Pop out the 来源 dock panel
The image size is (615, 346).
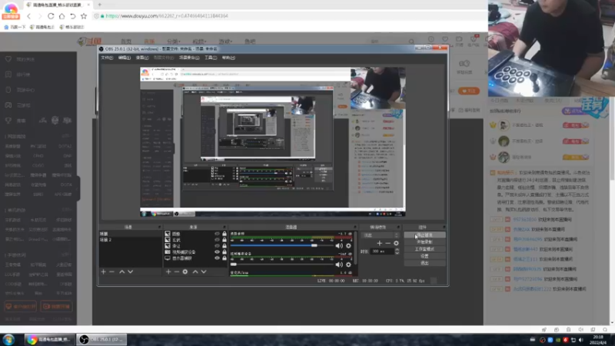tap(224, 227)
